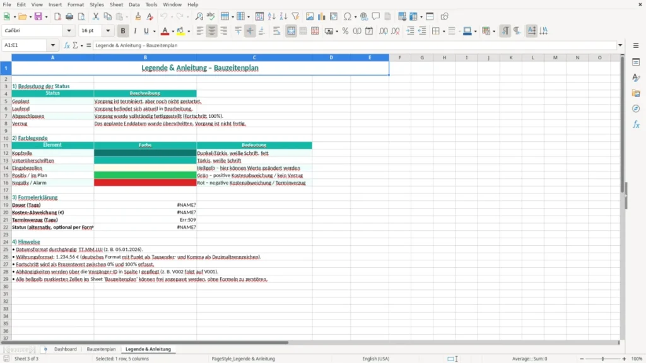Screen dimensions: 646x363
Task: Open font color dropdown arrow
Action: [173, 32]
